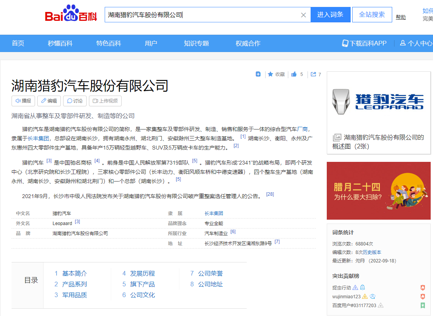Click citation reference [1]
Image resolution: width=433 pixels, height=316 pixels.
coord(243,136)
